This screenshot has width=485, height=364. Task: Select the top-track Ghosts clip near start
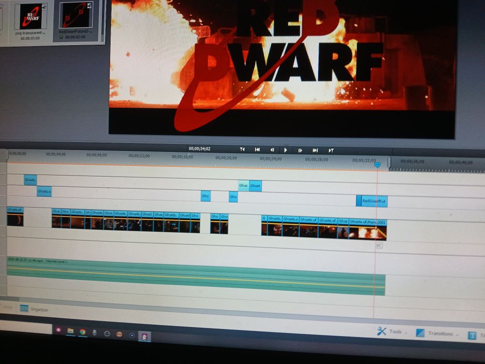(x=30, y=180)
